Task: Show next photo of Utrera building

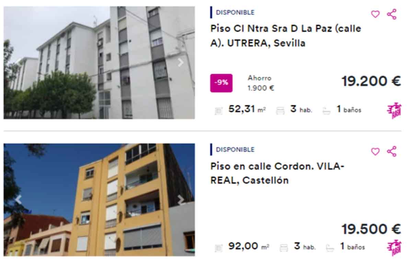Action: (x=181, y=63)
